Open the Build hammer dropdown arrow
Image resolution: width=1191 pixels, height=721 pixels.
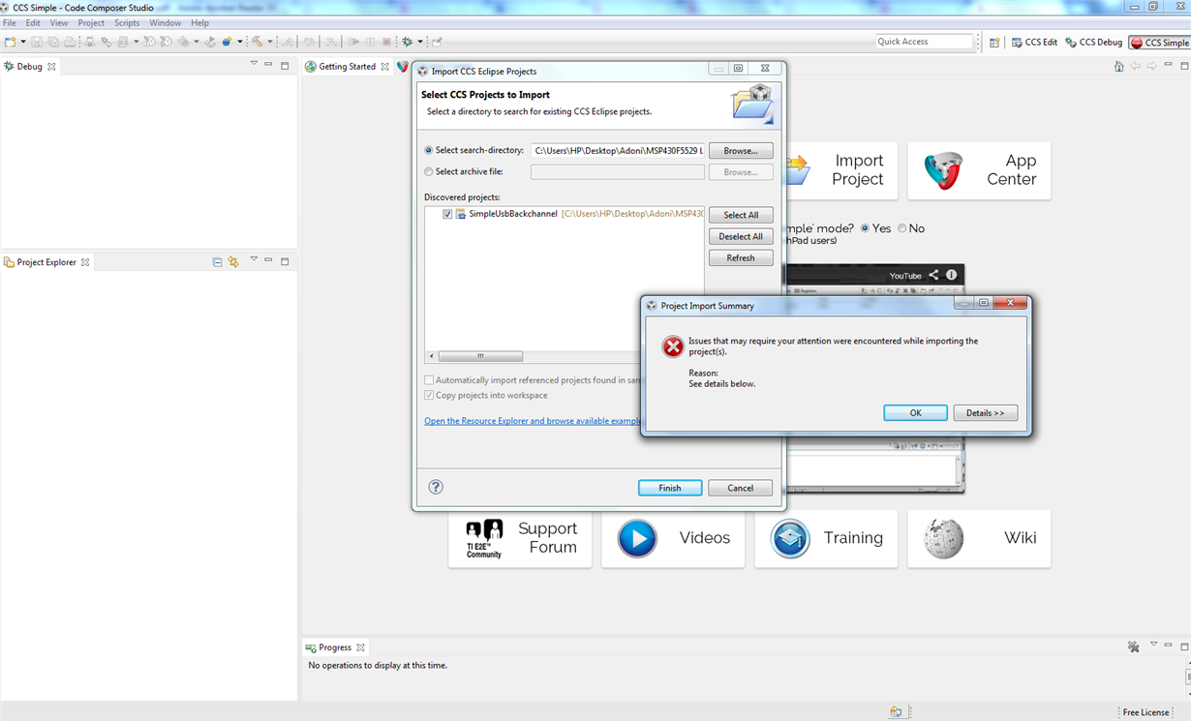pos(270,42)
